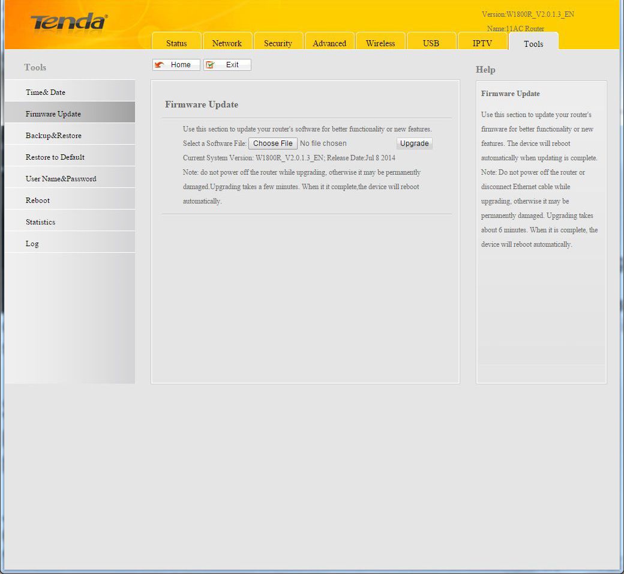Open the USB tab
The width and height of the screenshot is (624, 574).
[x=431, y=43]
